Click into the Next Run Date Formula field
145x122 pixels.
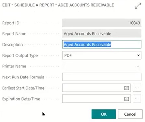(102, 77)
